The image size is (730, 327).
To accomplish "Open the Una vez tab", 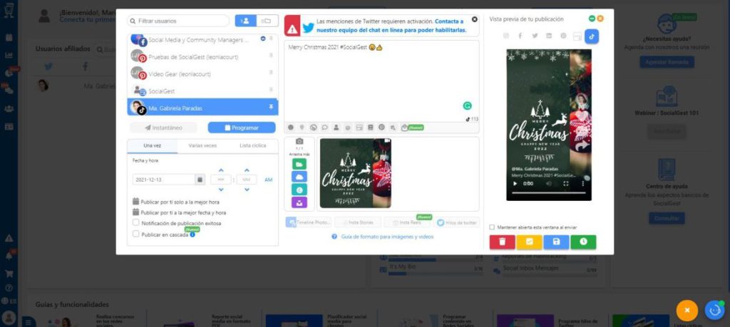I will (153, 145).
